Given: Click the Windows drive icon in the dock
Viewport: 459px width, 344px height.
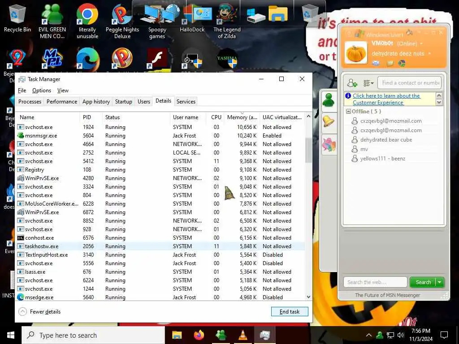Looking at the screenshot, I should pyautogui.click(x=255, y=15).
